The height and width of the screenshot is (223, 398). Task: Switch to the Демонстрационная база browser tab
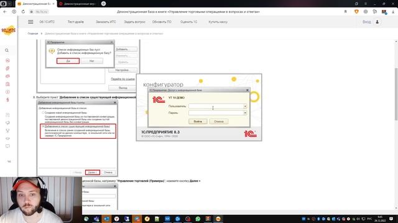pyautogui.click(x=36, y=4)
